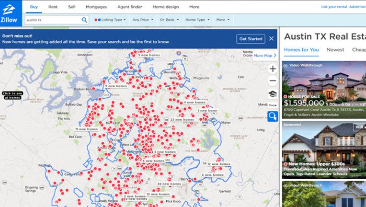Image resolution: width=366 pixels, height=207 pixels.
Task: Open the Agent finder menu
Action: point(130,7)
